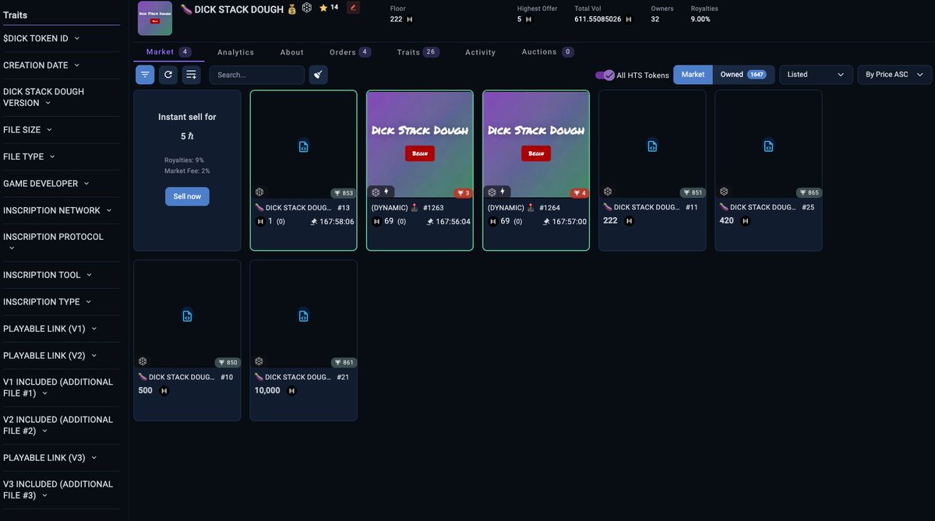The width and height of the screenshot is (935, 521).
Task: Click the star favorite icon showing 14
Action: click(323, 8)
